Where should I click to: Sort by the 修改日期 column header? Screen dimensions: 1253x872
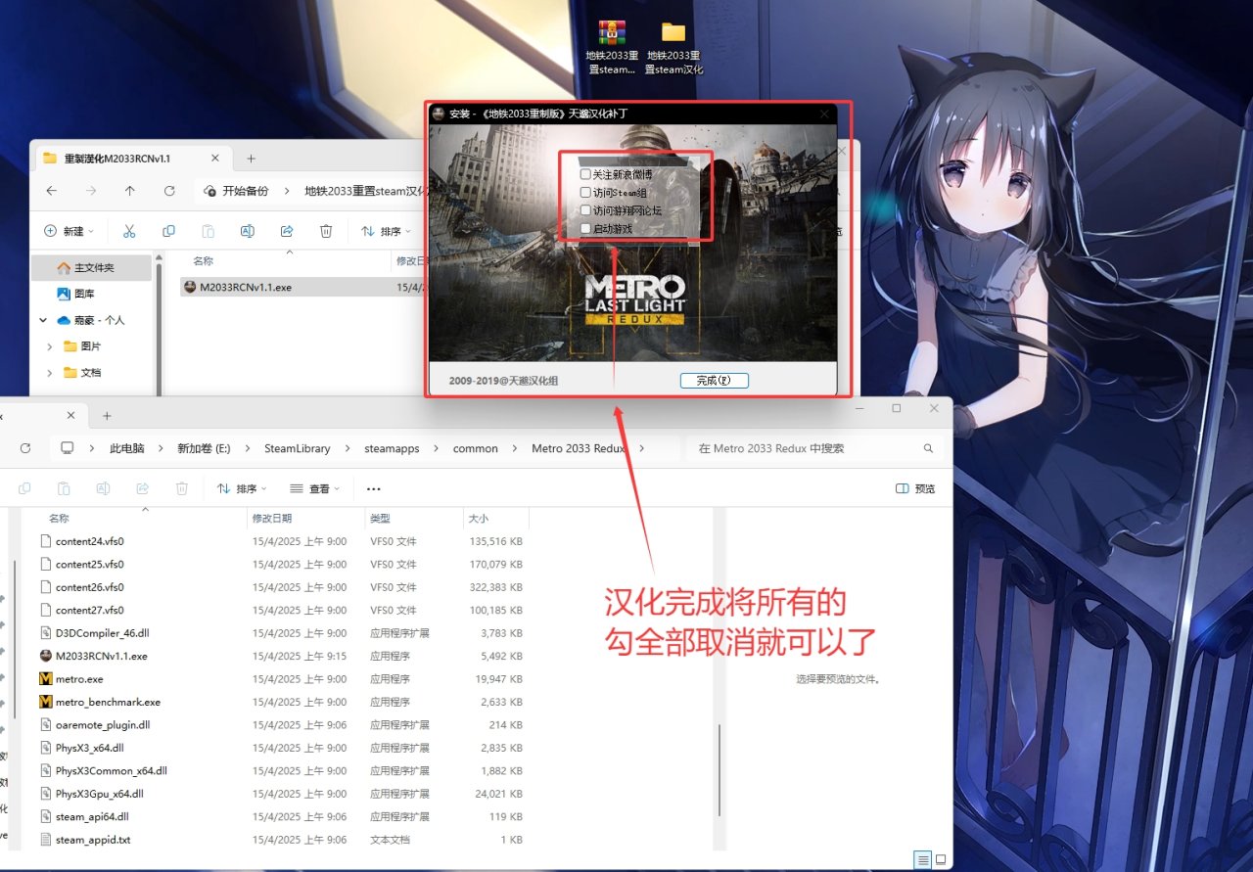272,518
